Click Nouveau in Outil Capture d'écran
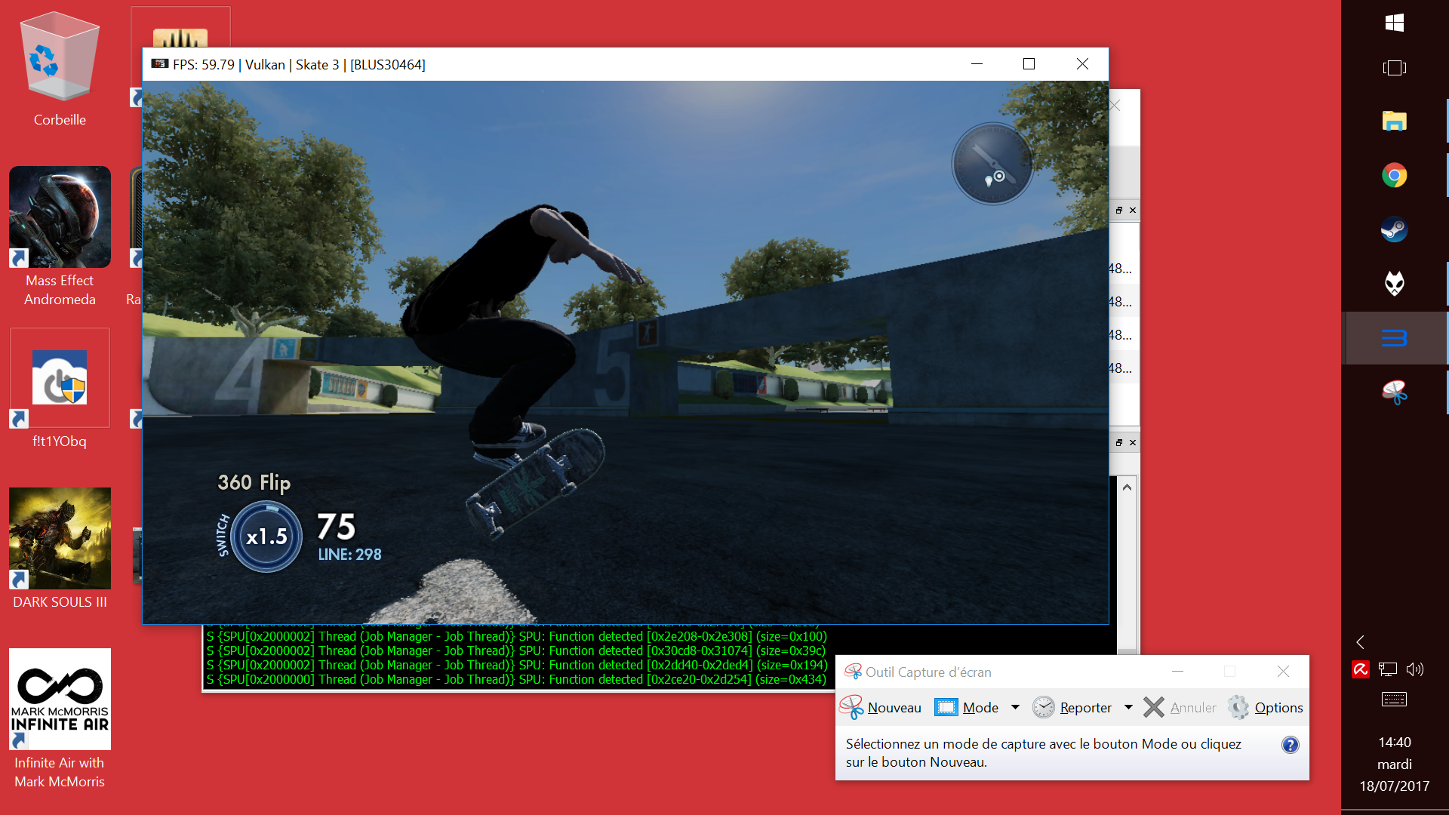This screenshot has height=815, width=1449. [881, 707]
